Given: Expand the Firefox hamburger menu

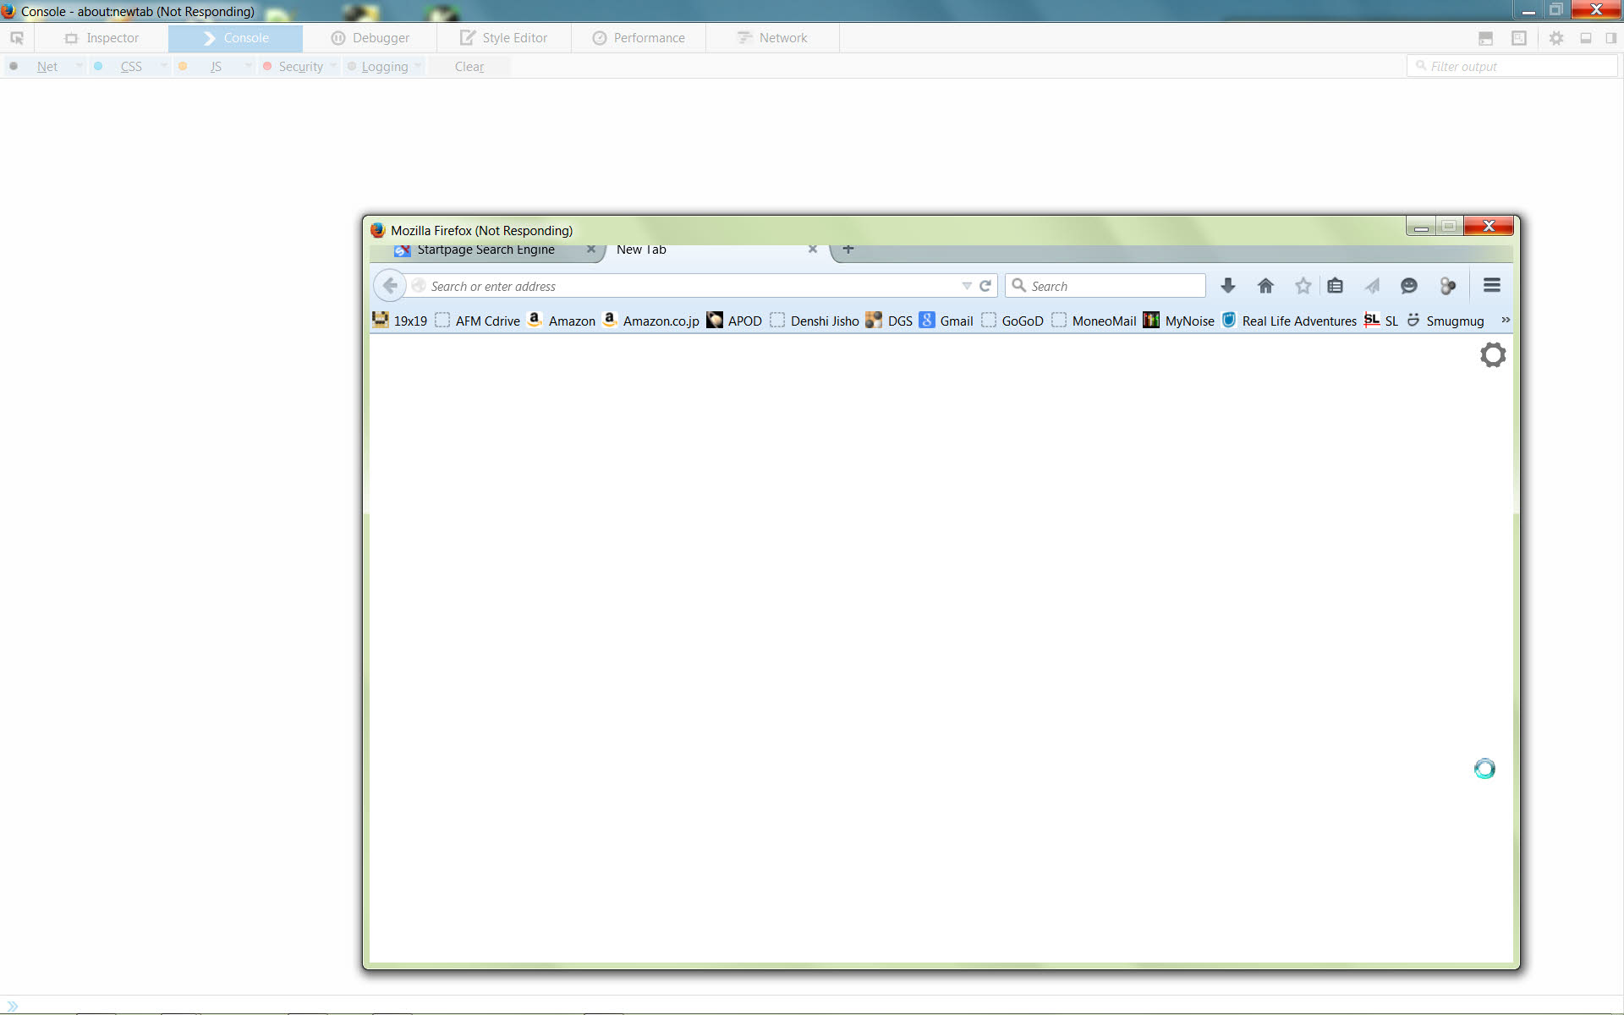Looking at the screenshot, I should point(1492,285).
